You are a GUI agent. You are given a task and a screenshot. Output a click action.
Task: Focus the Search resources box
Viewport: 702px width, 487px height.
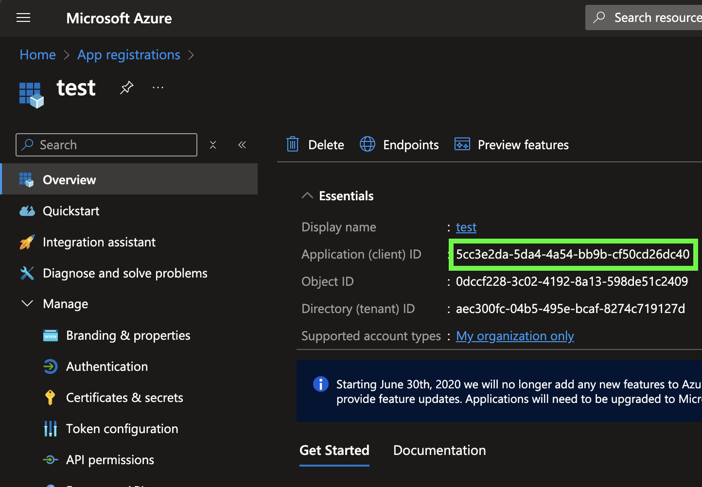644,17
